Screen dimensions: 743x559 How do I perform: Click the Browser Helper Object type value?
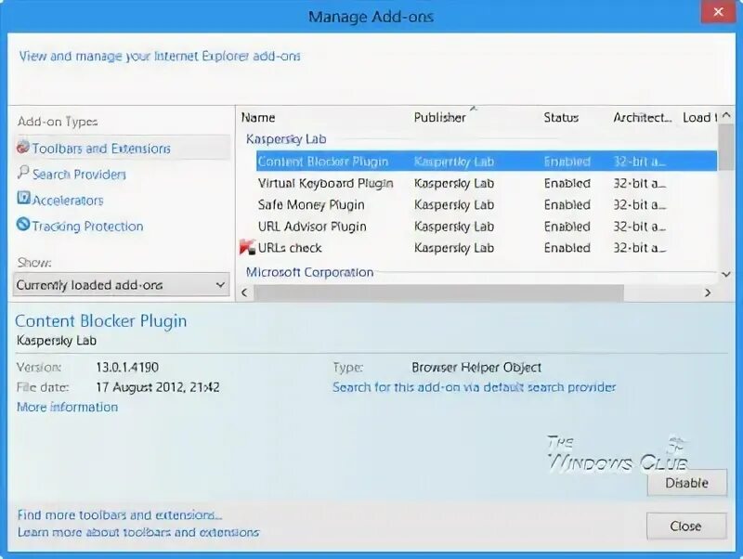coord(476,367)
